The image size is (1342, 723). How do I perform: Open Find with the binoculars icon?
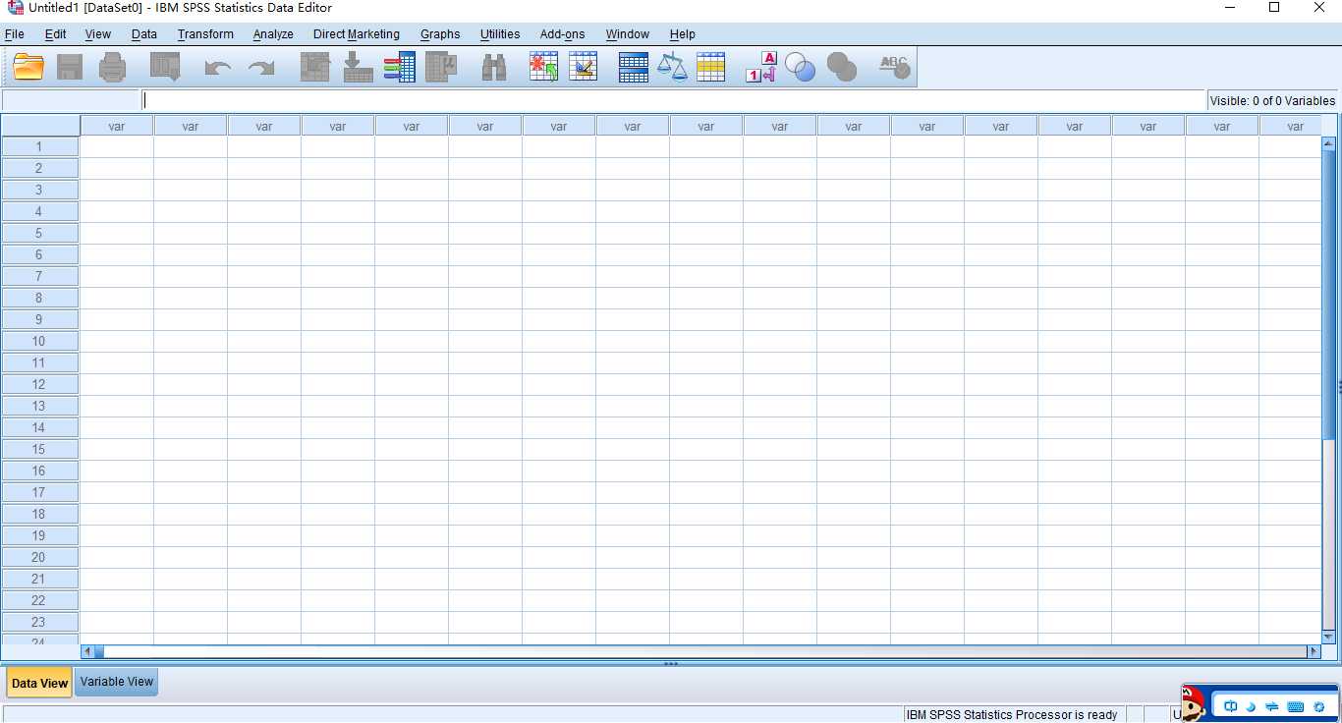point(494,67)
